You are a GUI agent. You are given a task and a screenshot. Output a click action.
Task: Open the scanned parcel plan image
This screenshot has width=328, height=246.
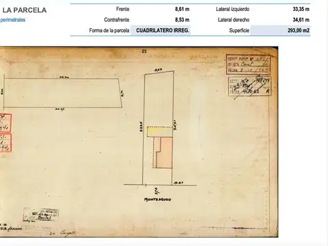click(139, 142)
